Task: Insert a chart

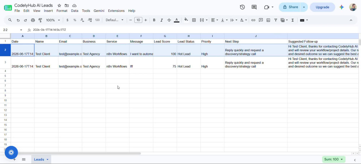Action: pyautogui.click(x=268, y=20)
